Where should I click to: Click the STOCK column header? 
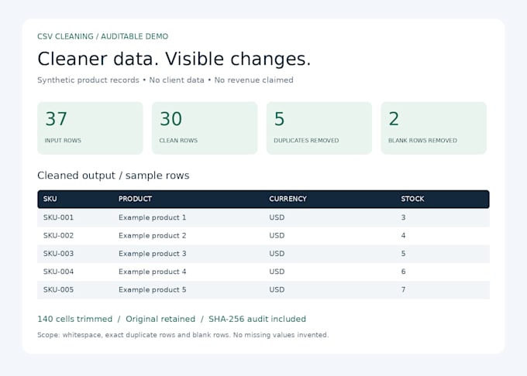(x=412, y=199)
